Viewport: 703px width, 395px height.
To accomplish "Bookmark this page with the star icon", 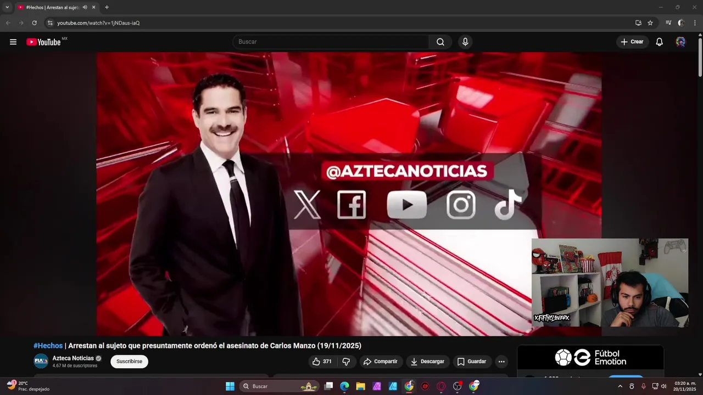I will pos(650,23).
